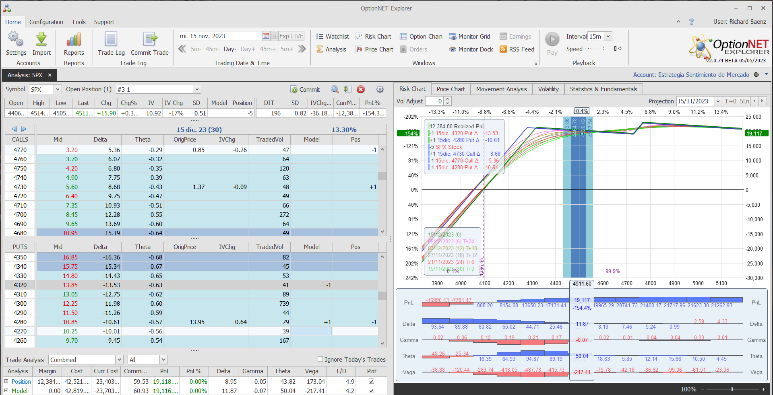Open the Analysis window
The image size is (773, 395).
point(331,49)
